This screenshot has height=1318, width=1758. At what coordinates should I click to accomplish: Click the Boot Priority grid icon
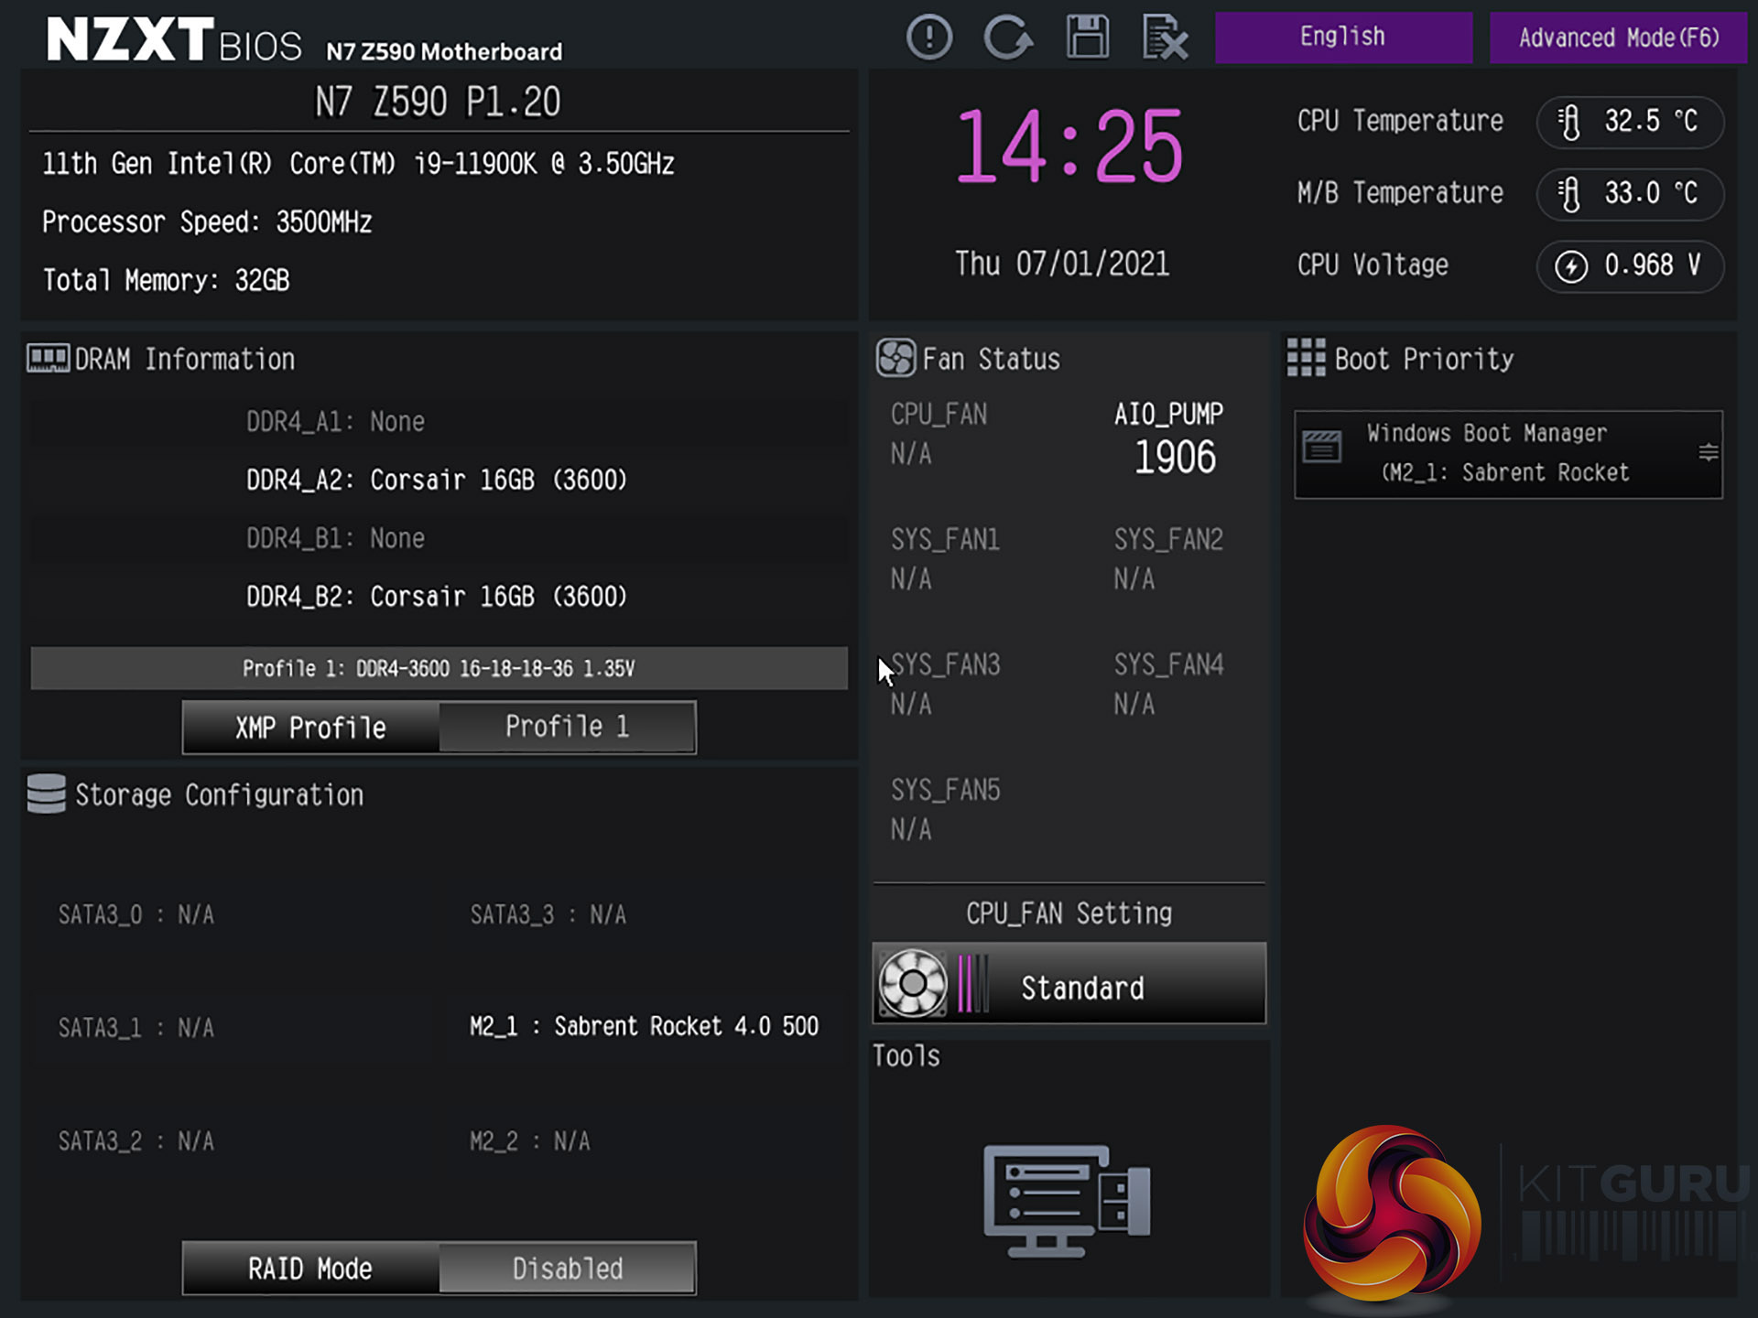1306,358
